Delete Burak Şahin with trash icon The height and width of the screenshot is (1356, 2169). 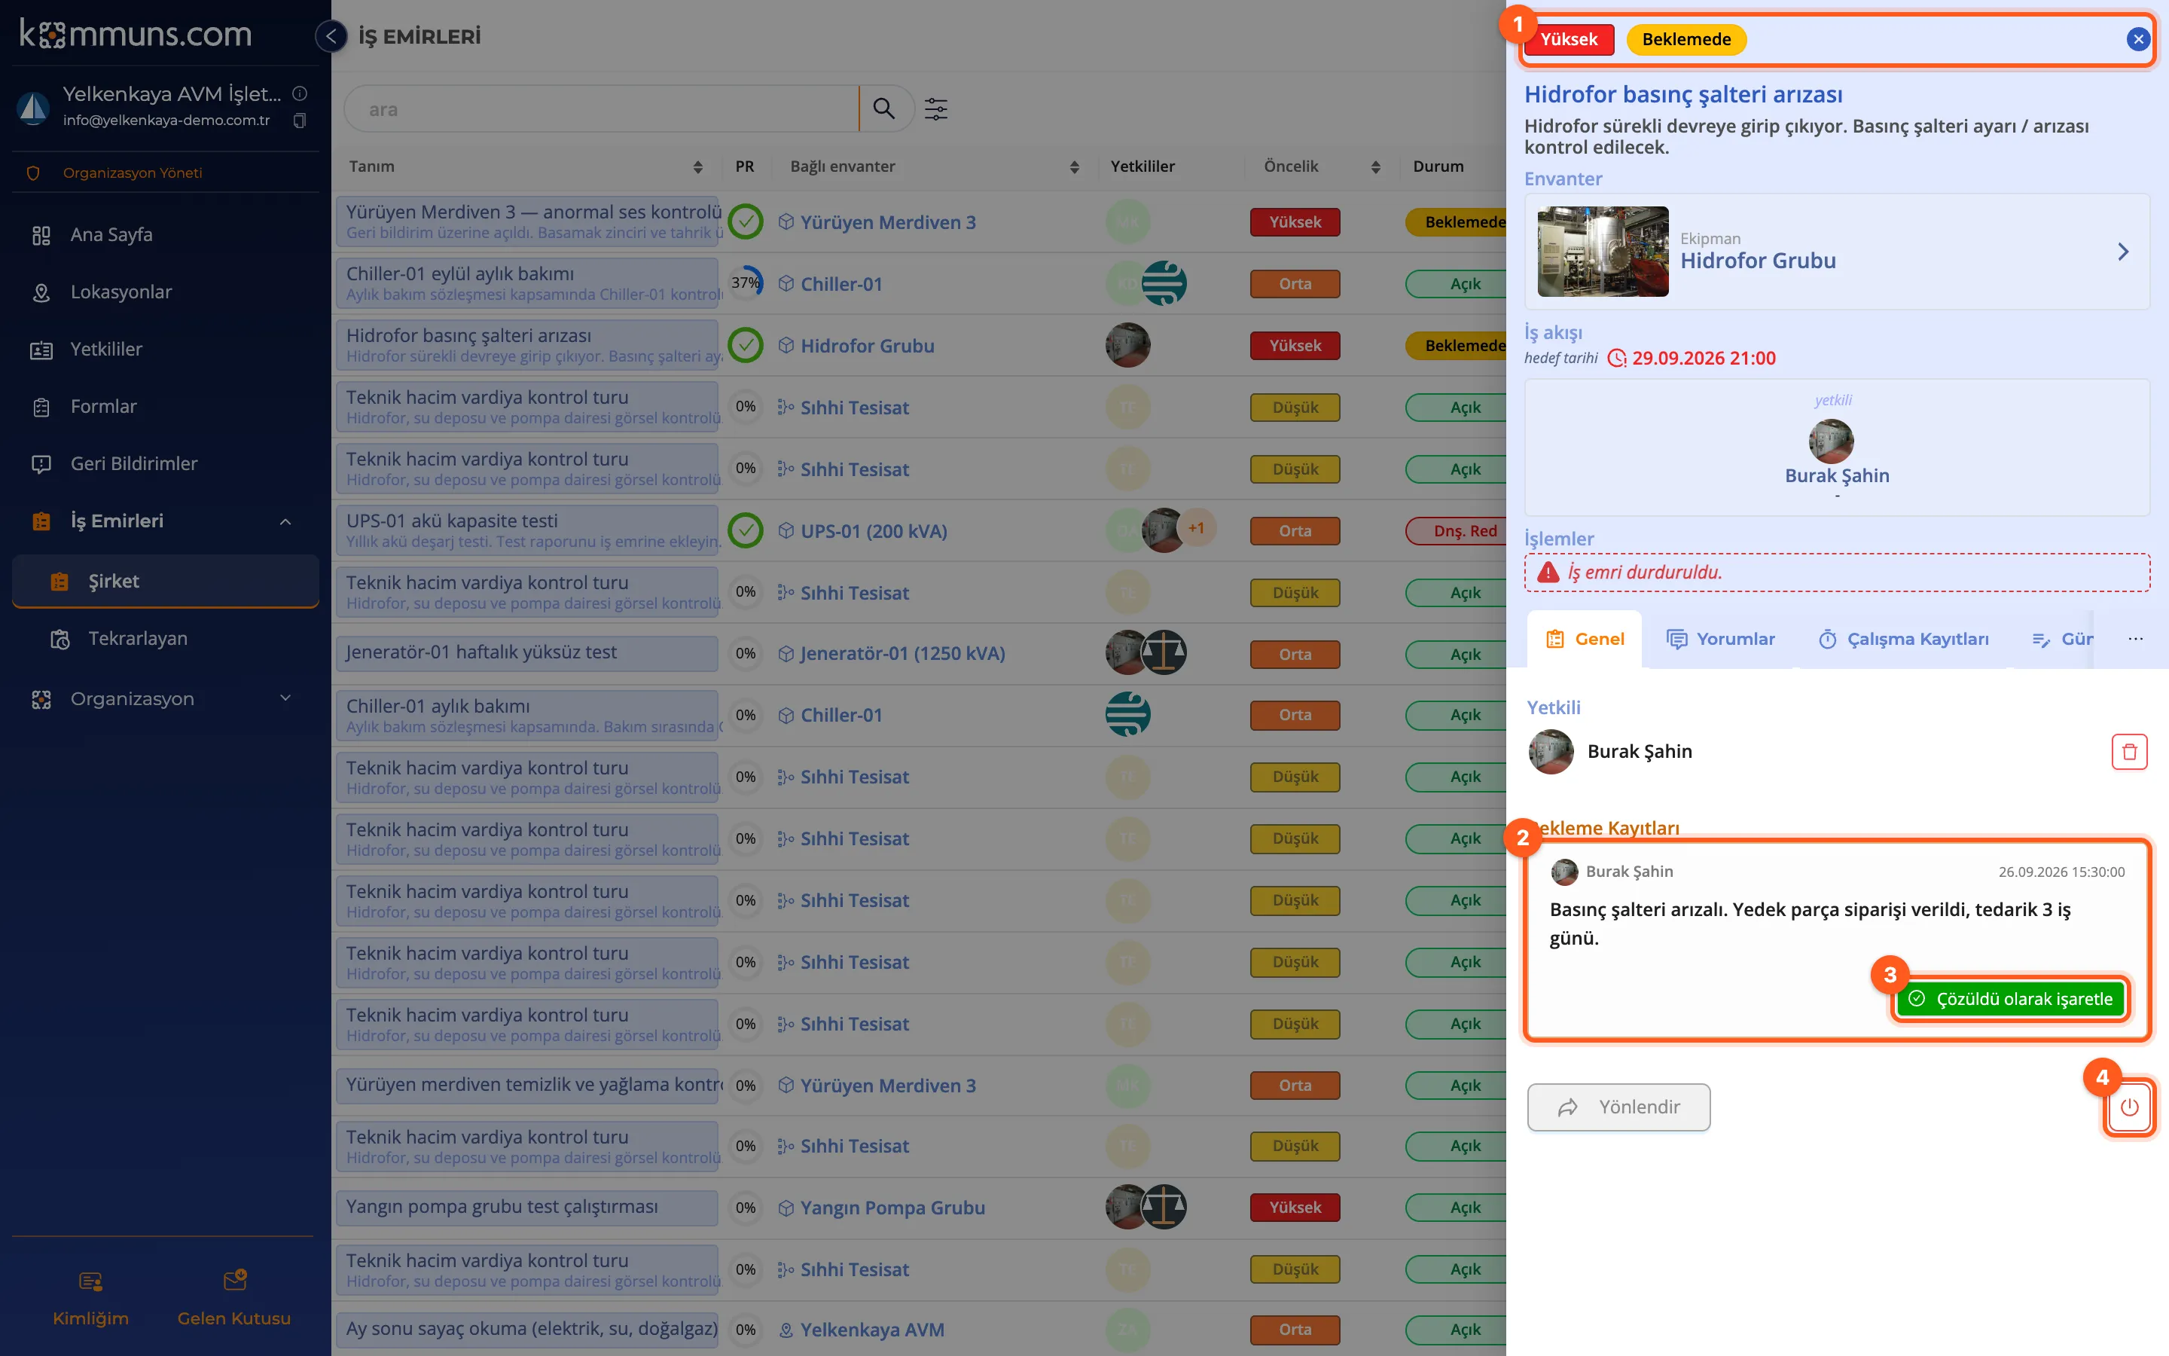point(2128,752)
